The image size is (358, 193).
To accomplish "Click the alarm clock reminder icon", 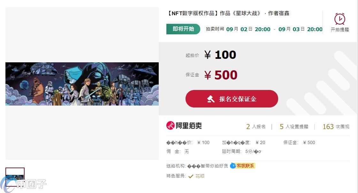I will [x=340, y=19].
